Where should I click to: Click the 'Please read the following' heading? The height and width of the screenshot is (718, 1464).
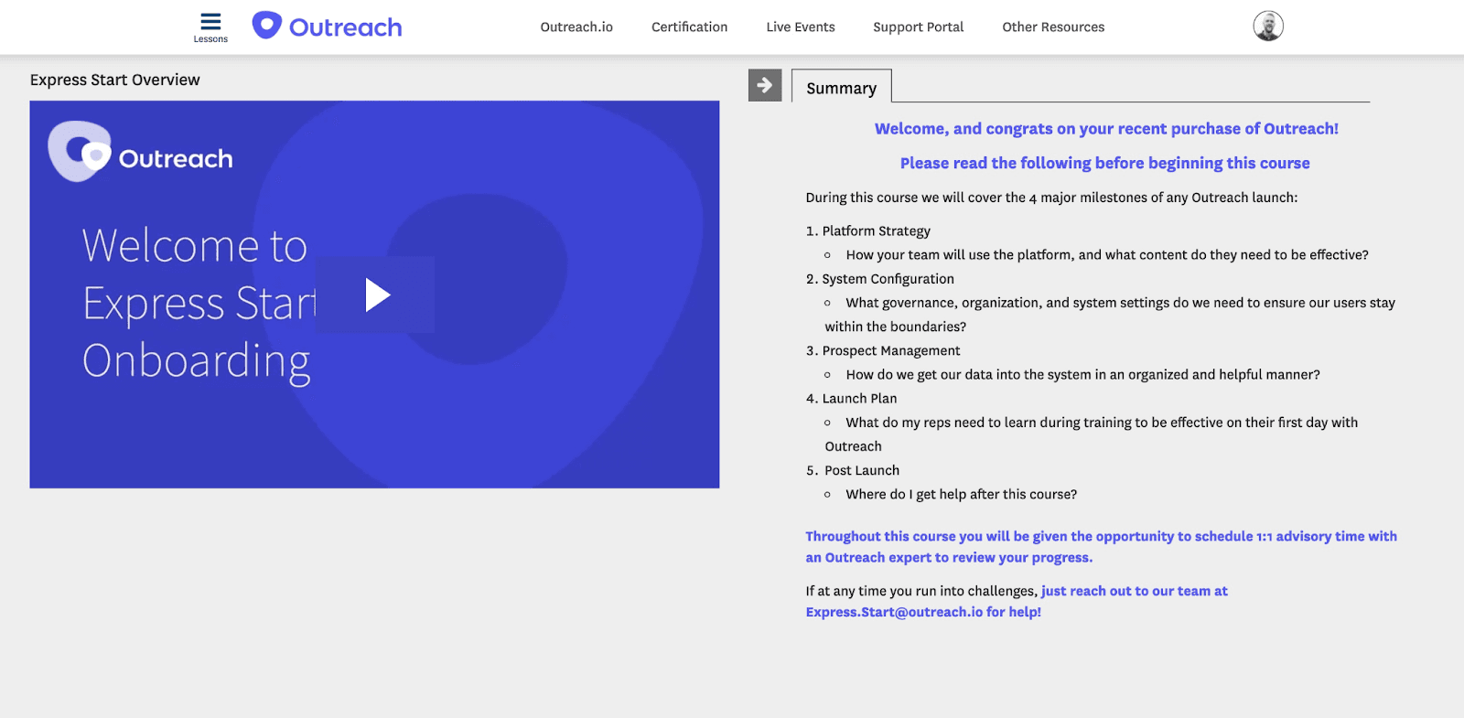(1104, 163)
